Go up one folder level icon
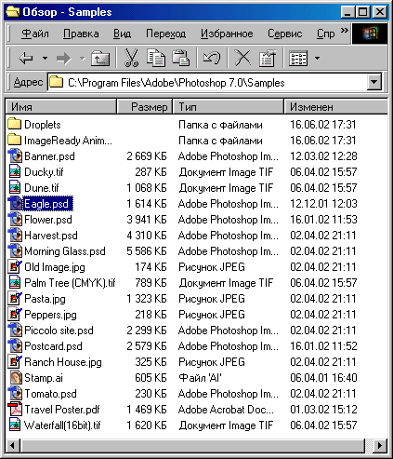This screenshot has width=393, height=459. [100, 58]
